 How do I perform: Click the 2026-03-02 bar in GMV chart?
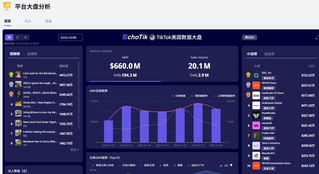(108, 131)
